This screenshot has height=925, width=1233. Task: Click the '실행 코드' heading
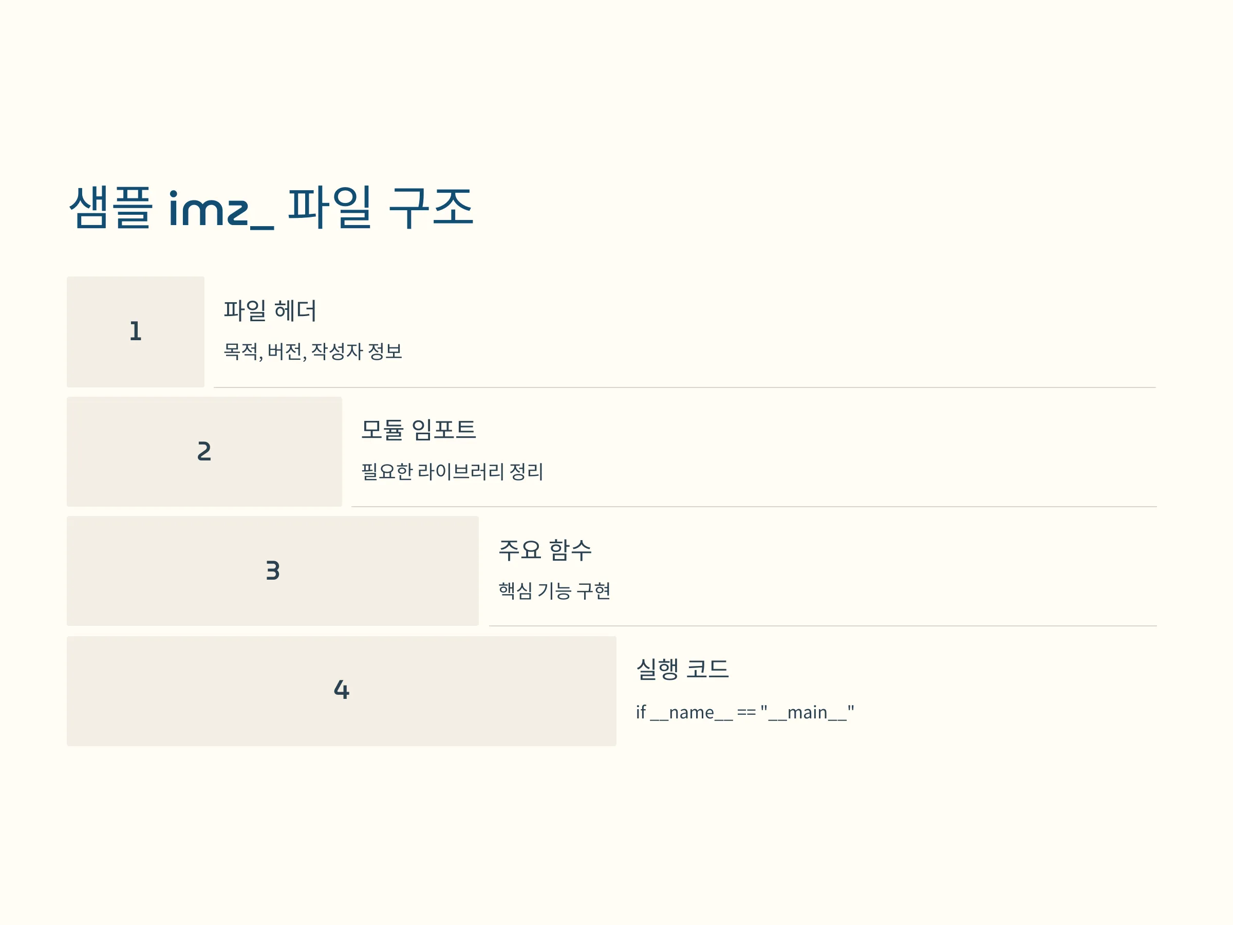[682, 669]
